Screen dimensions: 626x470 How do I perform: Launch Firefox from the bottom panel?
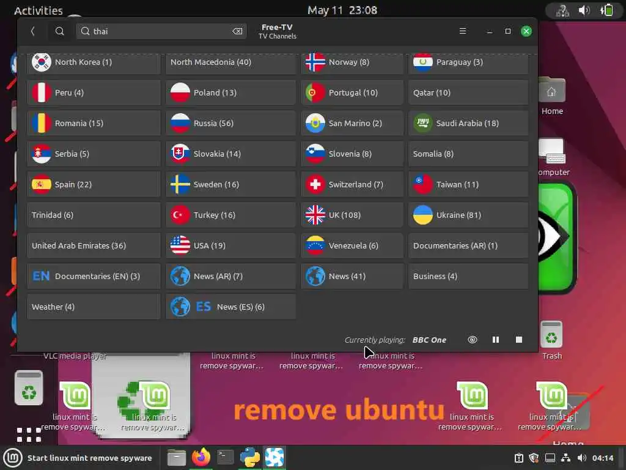pyautogui.click(x=201, y=457)
